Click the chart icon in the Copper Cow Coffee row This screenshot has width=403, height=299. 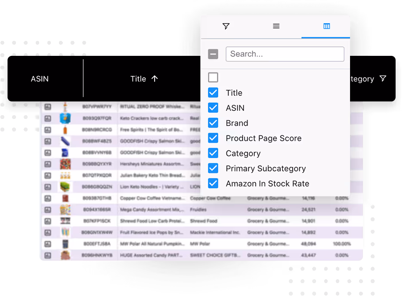tap(48, 198)
